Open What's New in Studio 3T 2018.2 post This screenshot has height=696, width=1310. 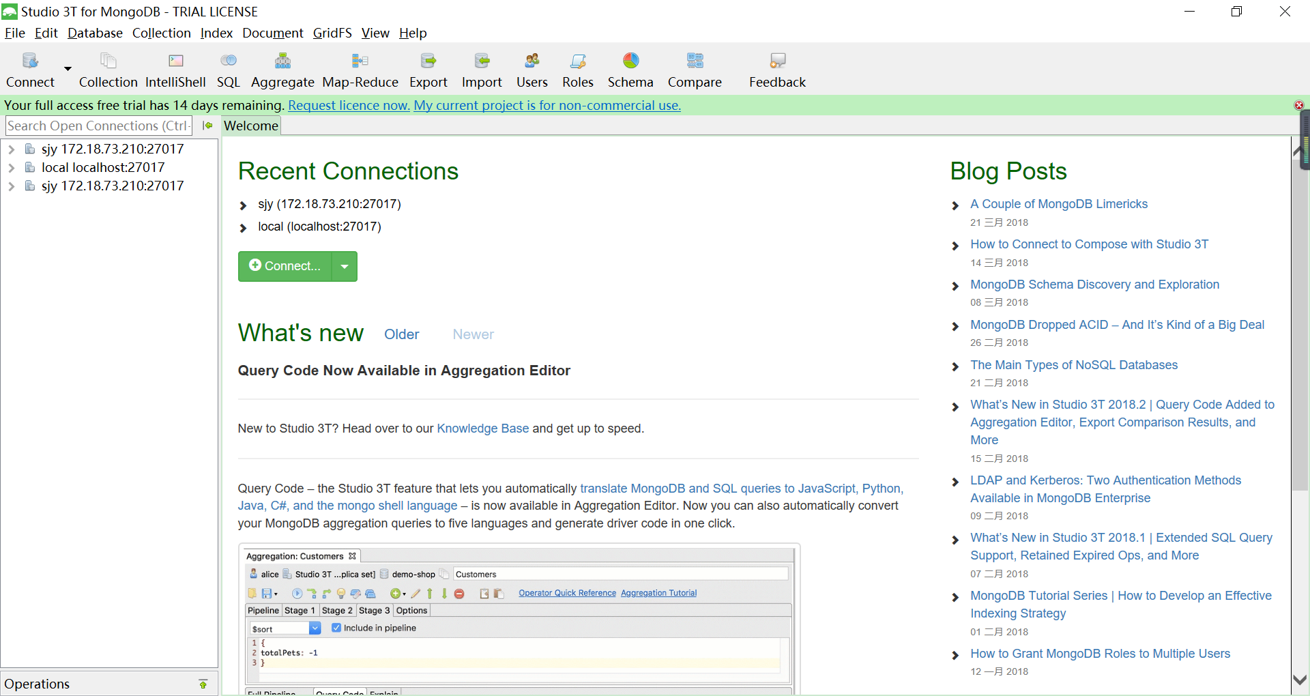pyautogui.click(x=1122, y=422)
